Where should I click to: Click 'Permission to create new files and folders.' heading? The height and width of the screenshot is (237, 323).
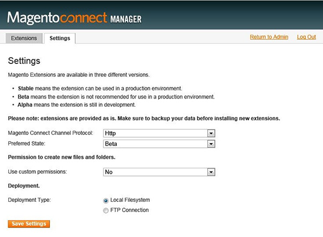point(62,157)
